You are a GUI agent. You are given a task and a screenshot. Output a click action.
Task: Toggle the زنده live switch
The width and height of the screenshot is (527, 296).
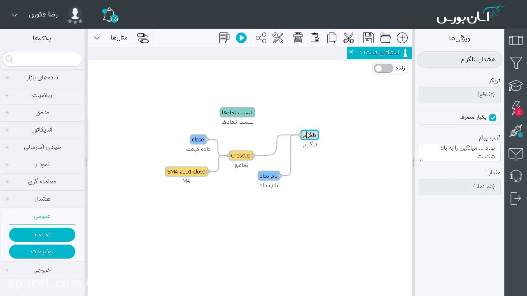(384, 68)
